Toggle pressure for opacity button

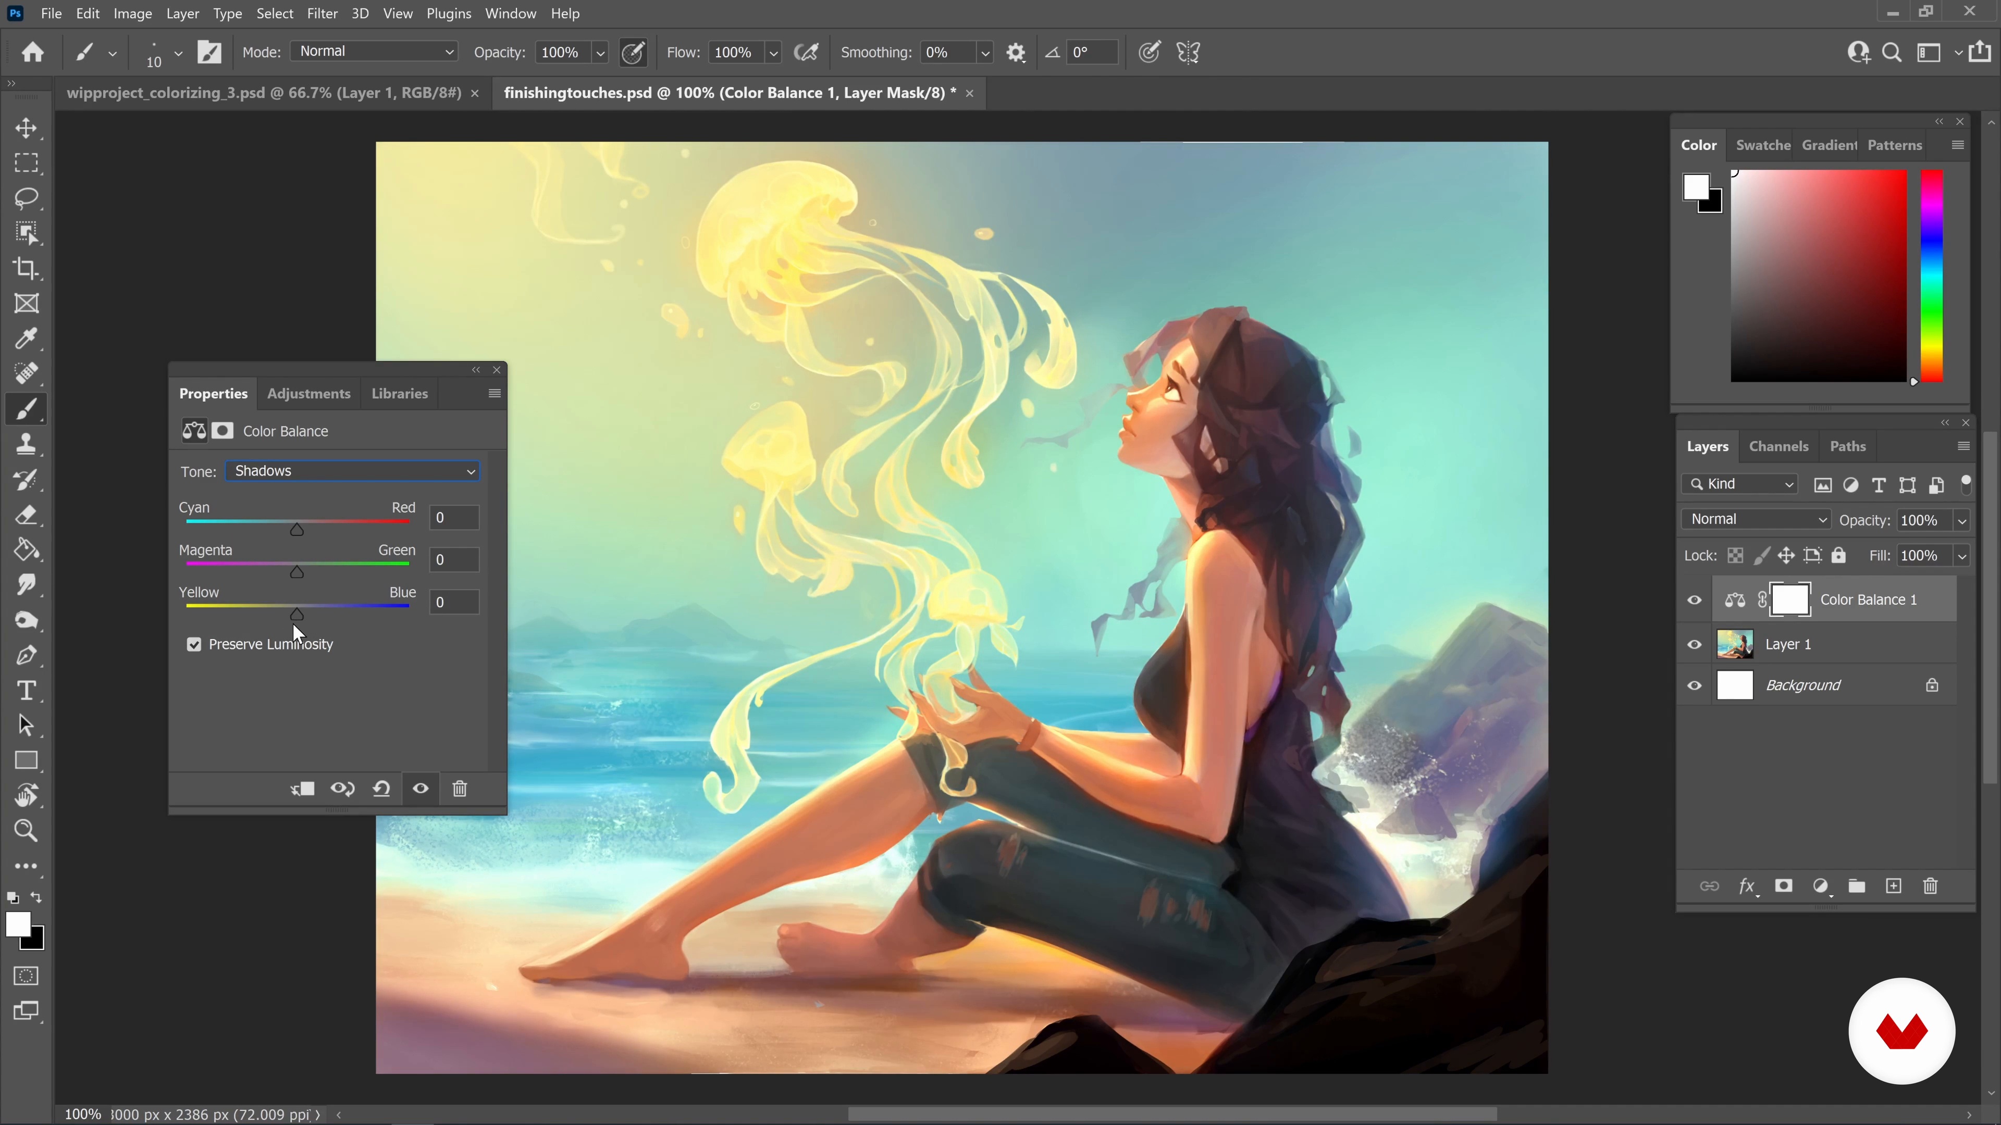tap(634, 53)
